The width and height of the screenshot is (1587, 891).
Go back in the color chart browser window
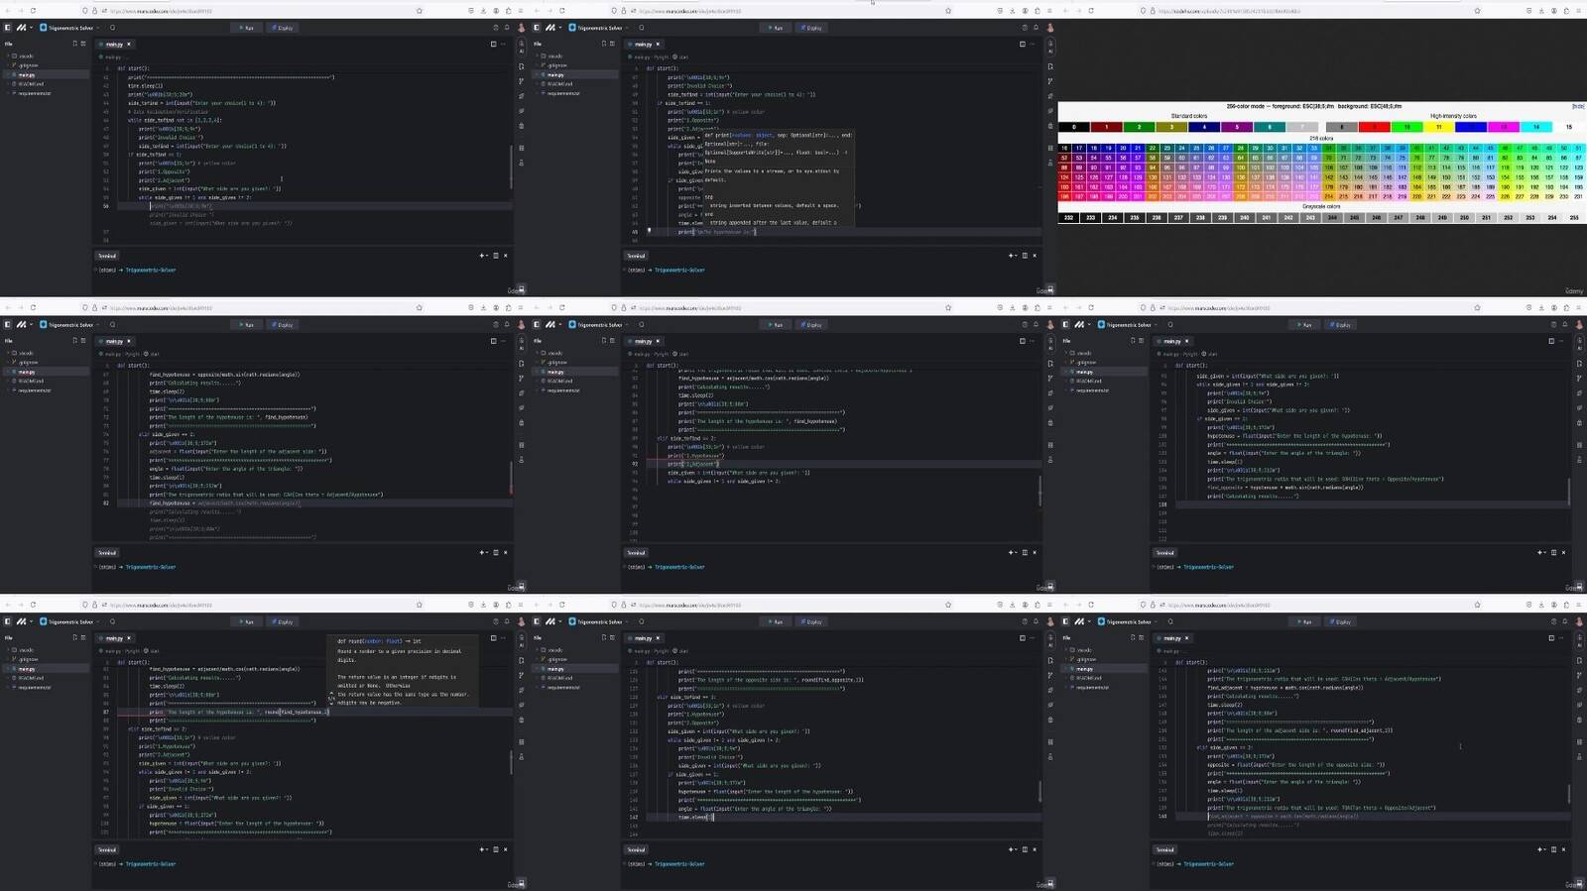pos(1065,11)
